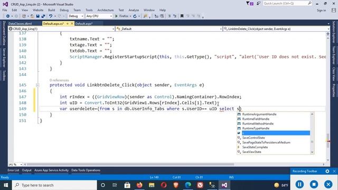Image resolution: width=338 pixels, height=190 pixels.
Task: Open the Build menu
Action: click(51, 10)
